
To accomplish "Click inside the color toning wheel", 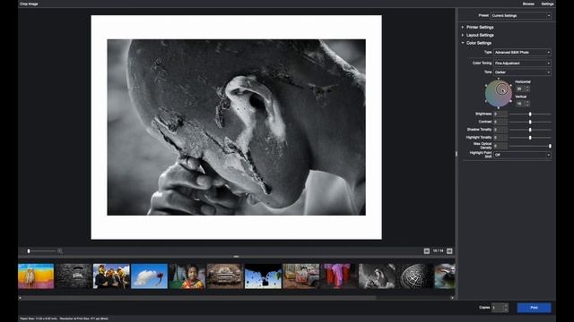I will pos(499,93).
